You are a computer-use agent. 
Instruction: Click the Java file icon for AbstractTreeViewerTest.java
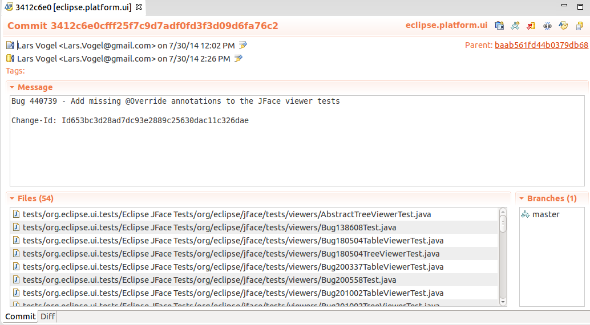16,214
